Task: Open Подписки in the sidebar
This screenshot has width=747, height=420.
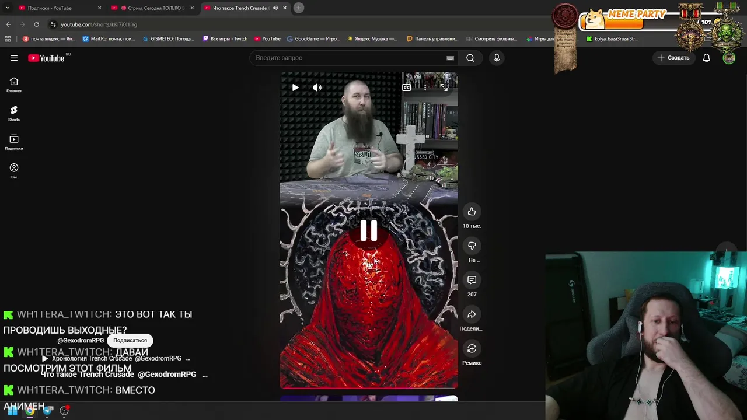Action: coord(14,142)
